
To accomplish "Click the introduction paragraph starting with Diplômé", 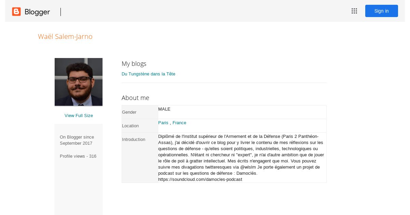I will 241,158.
